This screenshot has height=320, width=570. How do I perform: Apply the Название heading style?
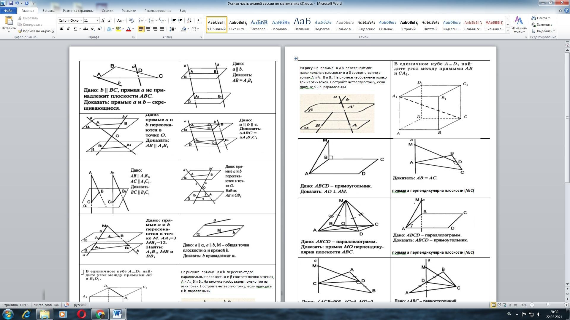[x=302, y=24]
